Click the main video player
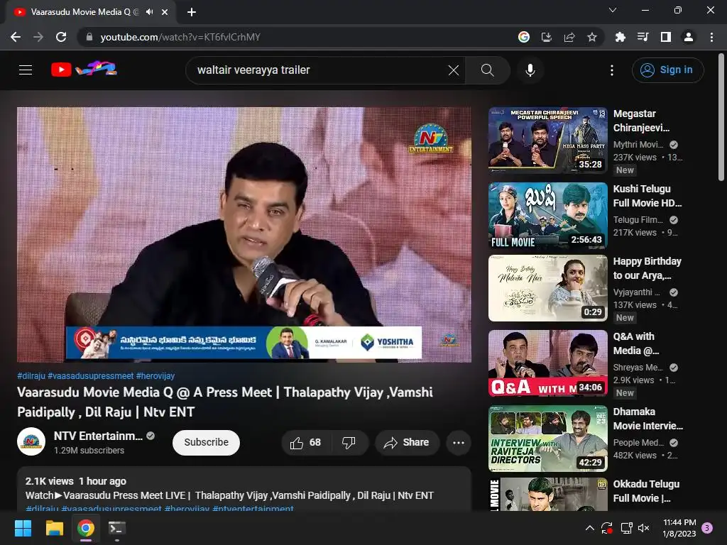The image size is (727, 545). click(x=244, y=234)
